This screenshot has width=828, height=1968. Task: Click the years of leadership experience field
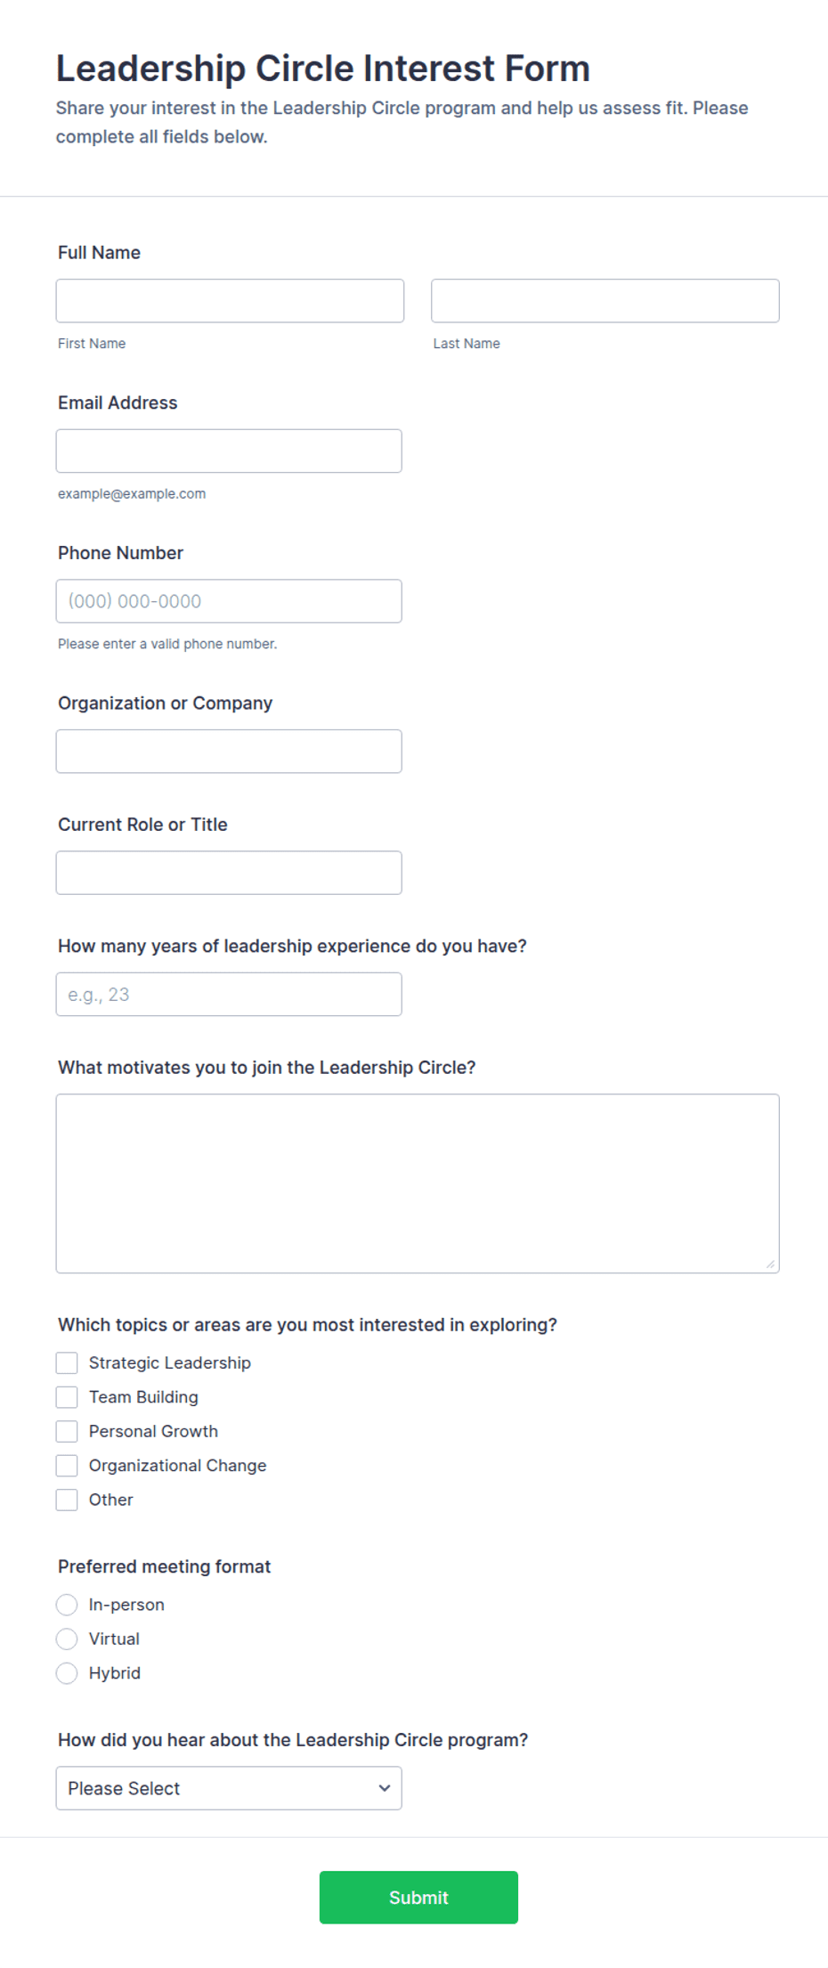[229, 995]
